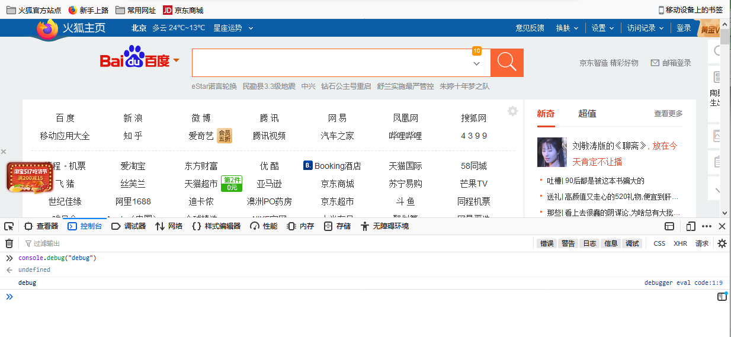Open the 京东商城 JD bookmark

tap(183, 10)
